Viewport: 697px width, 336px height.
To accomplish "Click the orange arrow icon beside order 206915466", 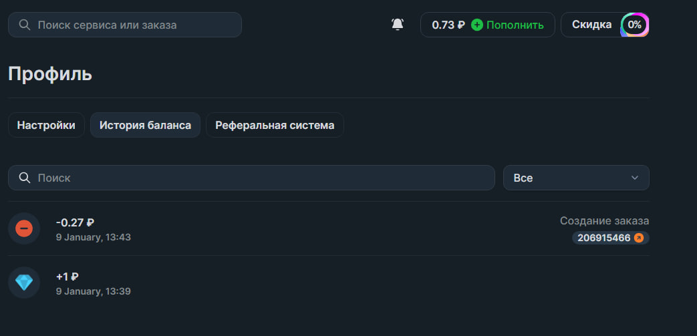I will coord(639,238).
